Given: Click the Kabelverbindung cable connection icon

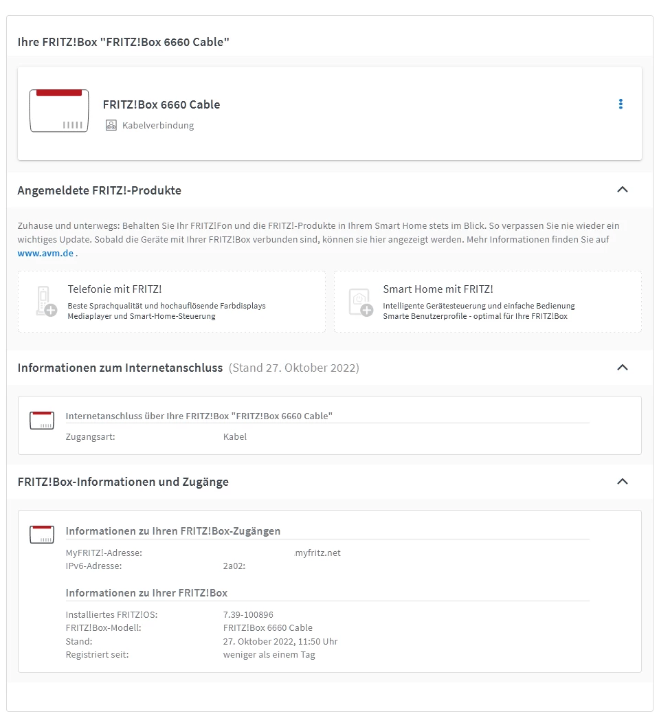Looking at the screenshot, I should [x=111, y=125].
